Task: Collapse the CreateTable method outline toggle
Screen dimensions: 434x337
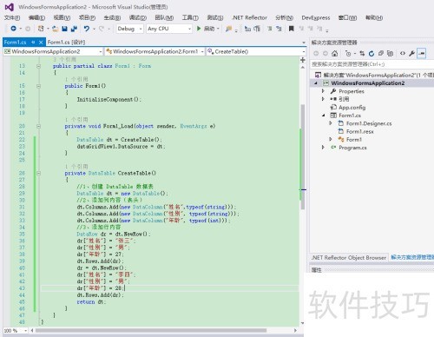Action: (38, 173)
